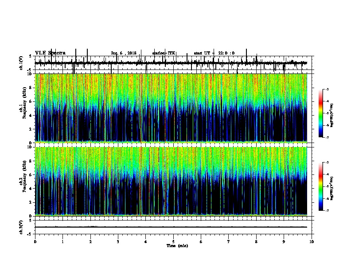
Task: Select the date text "Jan. 6, 2018"
Action: tap(124, 53)
